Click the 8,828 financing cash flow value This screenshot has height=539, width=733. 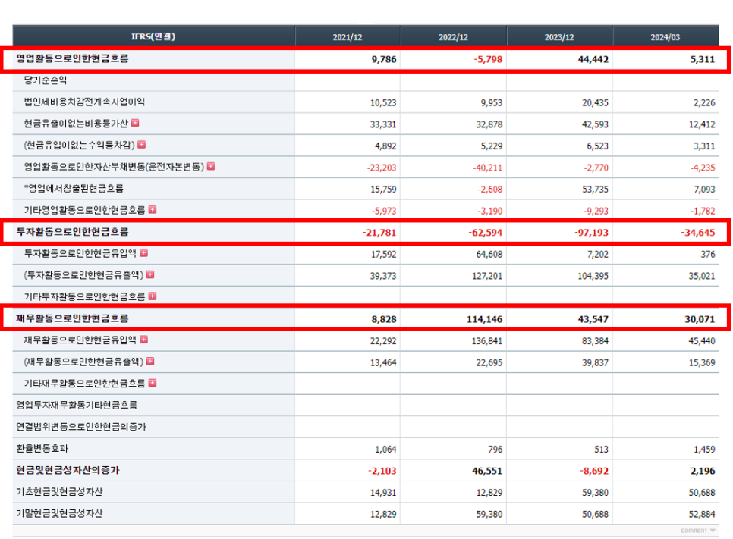384,319
